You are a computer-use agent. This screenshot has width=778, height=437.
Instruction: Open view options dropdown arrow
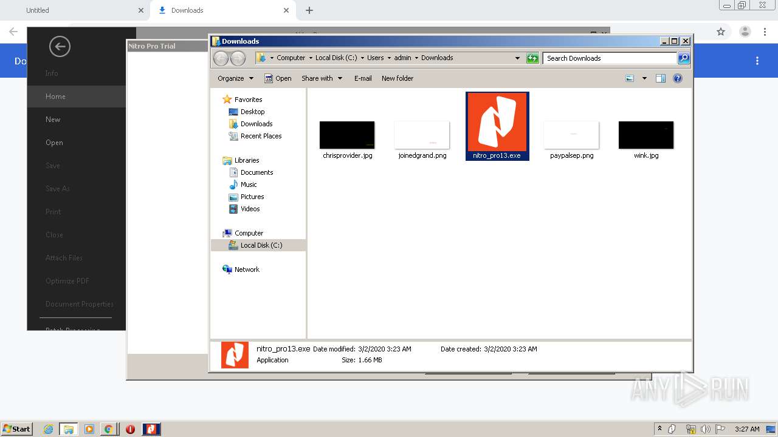[x=644, y=78]
